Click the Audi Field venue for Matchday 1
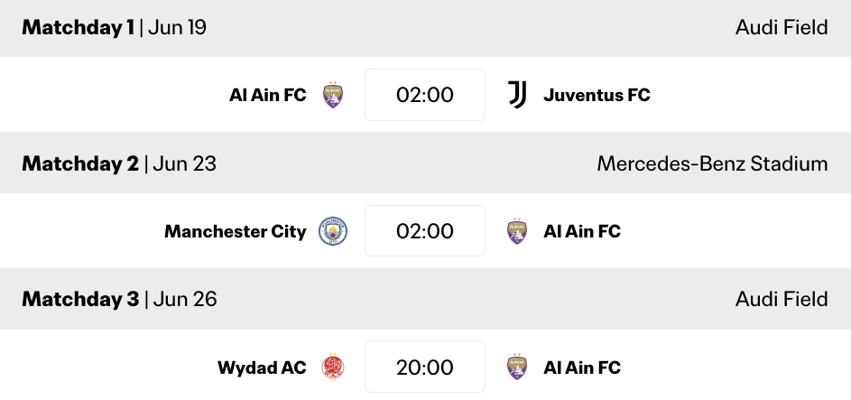This screenshot has width=851, height=400. tap(782, 28)
